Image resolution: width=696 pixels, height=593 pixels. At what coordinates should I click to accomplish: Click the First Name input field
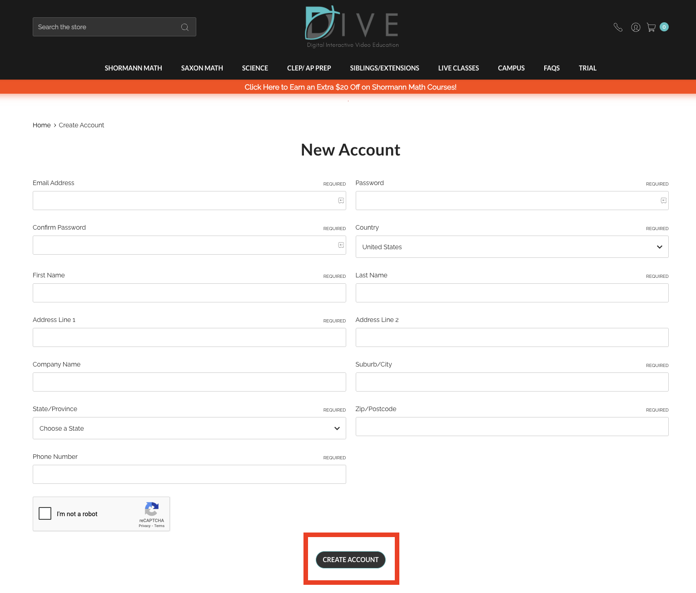pos(189,293)
